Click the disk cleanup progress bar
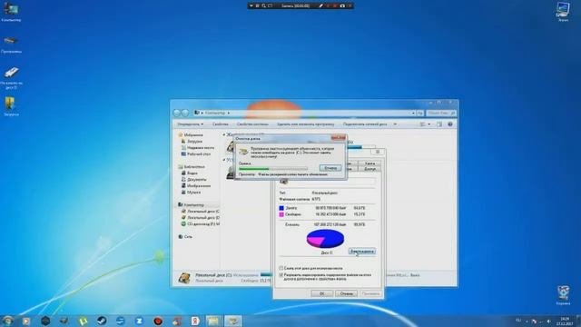Screen dimensions: 581x327 (x=272, y=169)
